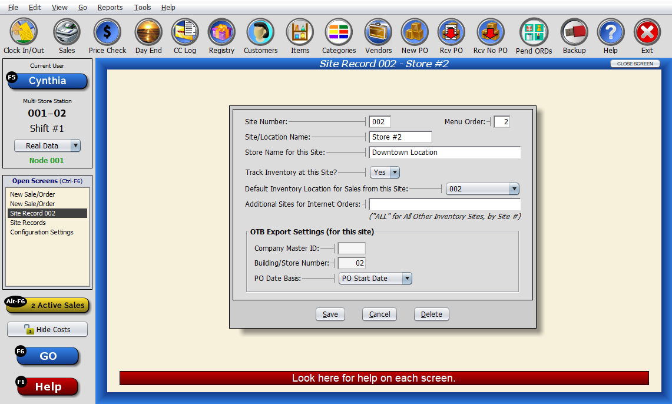Image resolution: width=672 pixels, height=404 pixels.
Task: Delete this site record
Action: tap(431, 314)
